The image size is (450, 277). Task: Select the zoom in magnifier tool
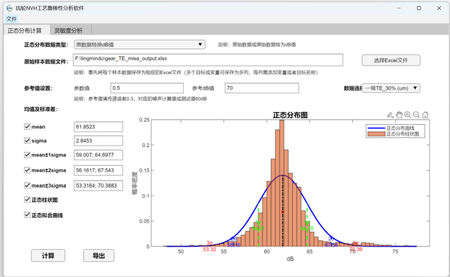(407, 115)
